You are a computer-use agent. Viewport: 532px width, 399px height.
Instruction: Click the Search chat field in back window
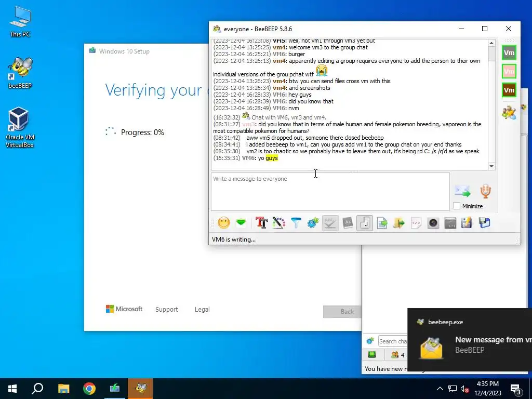tap(393, 341)
